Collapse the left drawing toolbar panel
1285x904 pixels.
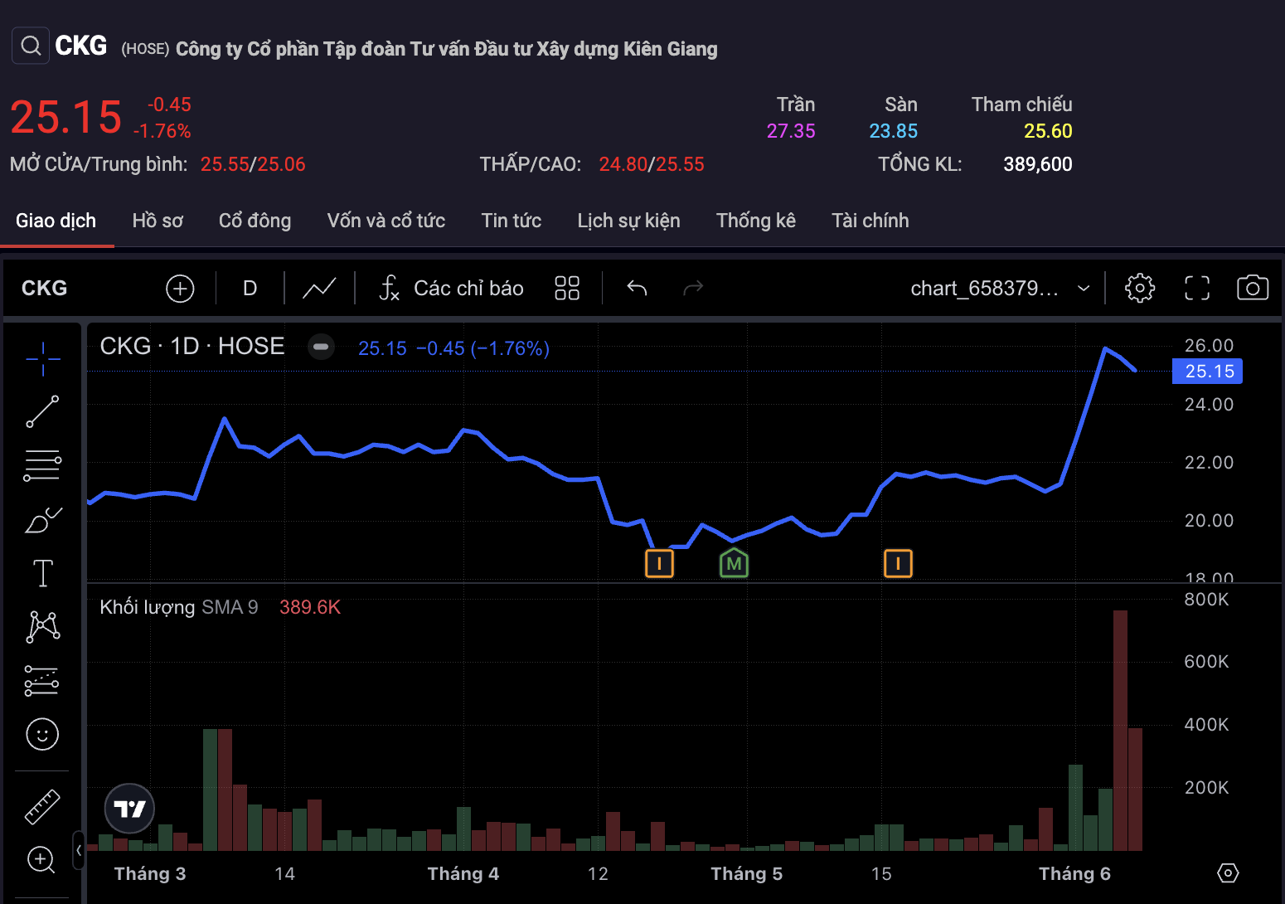(79, 850)
